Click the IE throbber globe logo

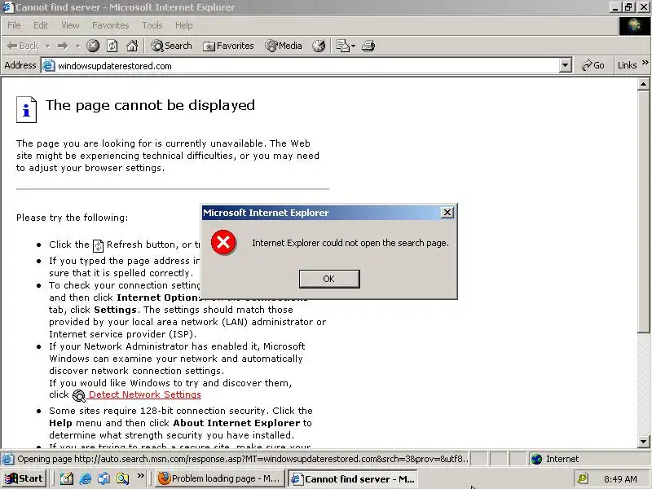tap(634, 26)
